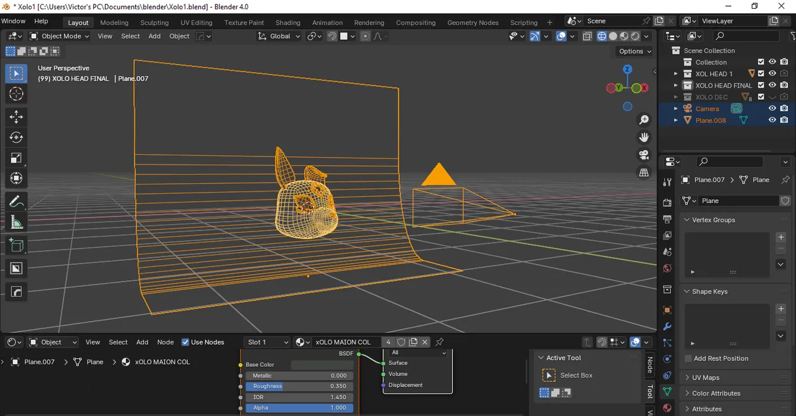Open the Slot 1 material slot dropdown
The width and height of the screenshot is (796, 416).
coord(267,342)
